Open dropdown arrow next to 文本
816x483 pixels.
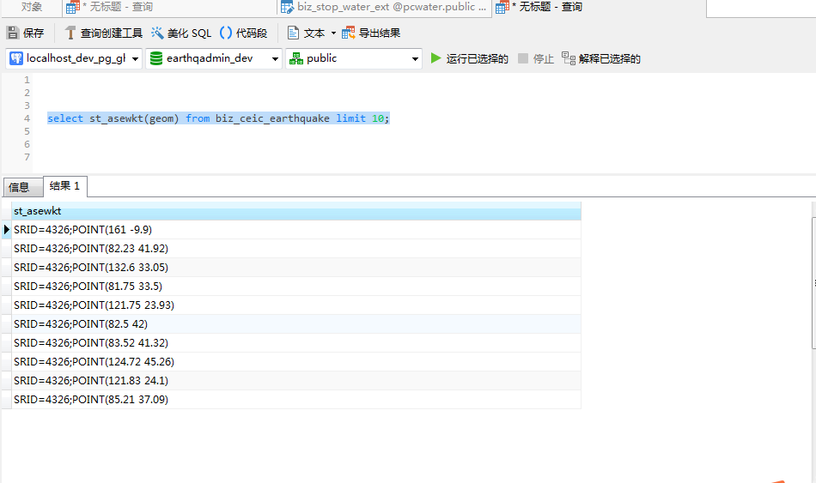(x=333, y=33)
